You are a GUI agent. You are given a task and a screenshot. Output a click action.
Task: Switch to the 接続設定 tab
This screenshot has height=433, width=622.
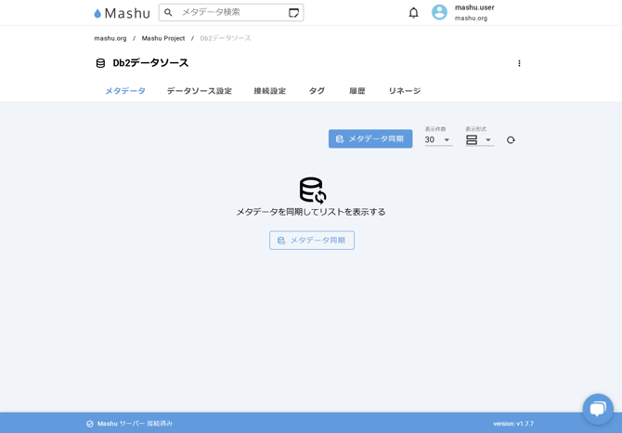click(x=270, y=91)
